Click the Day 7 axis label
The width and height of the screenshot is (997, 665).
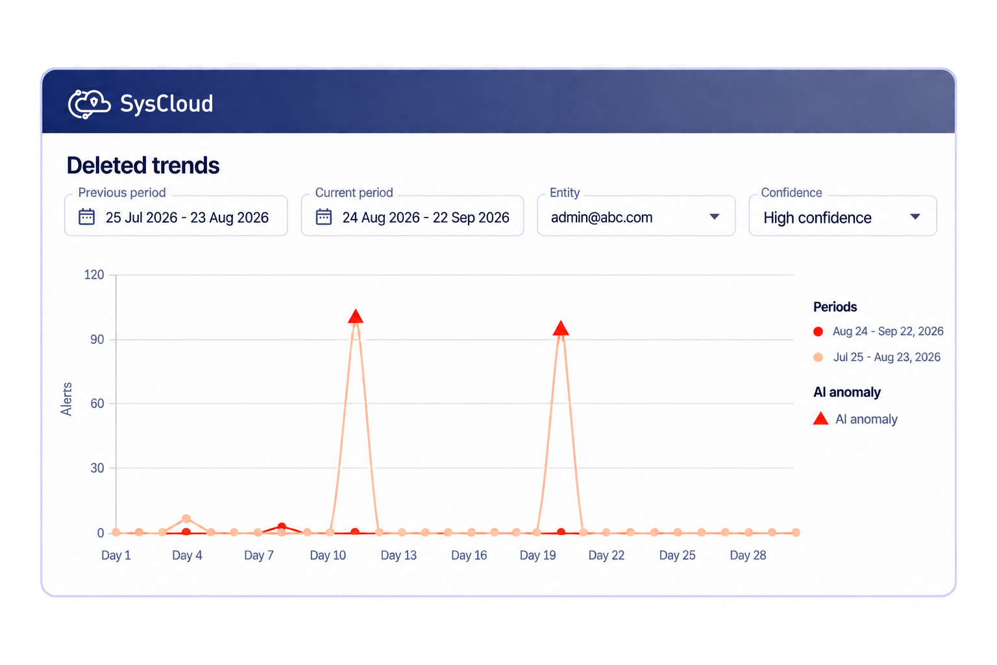259,555
